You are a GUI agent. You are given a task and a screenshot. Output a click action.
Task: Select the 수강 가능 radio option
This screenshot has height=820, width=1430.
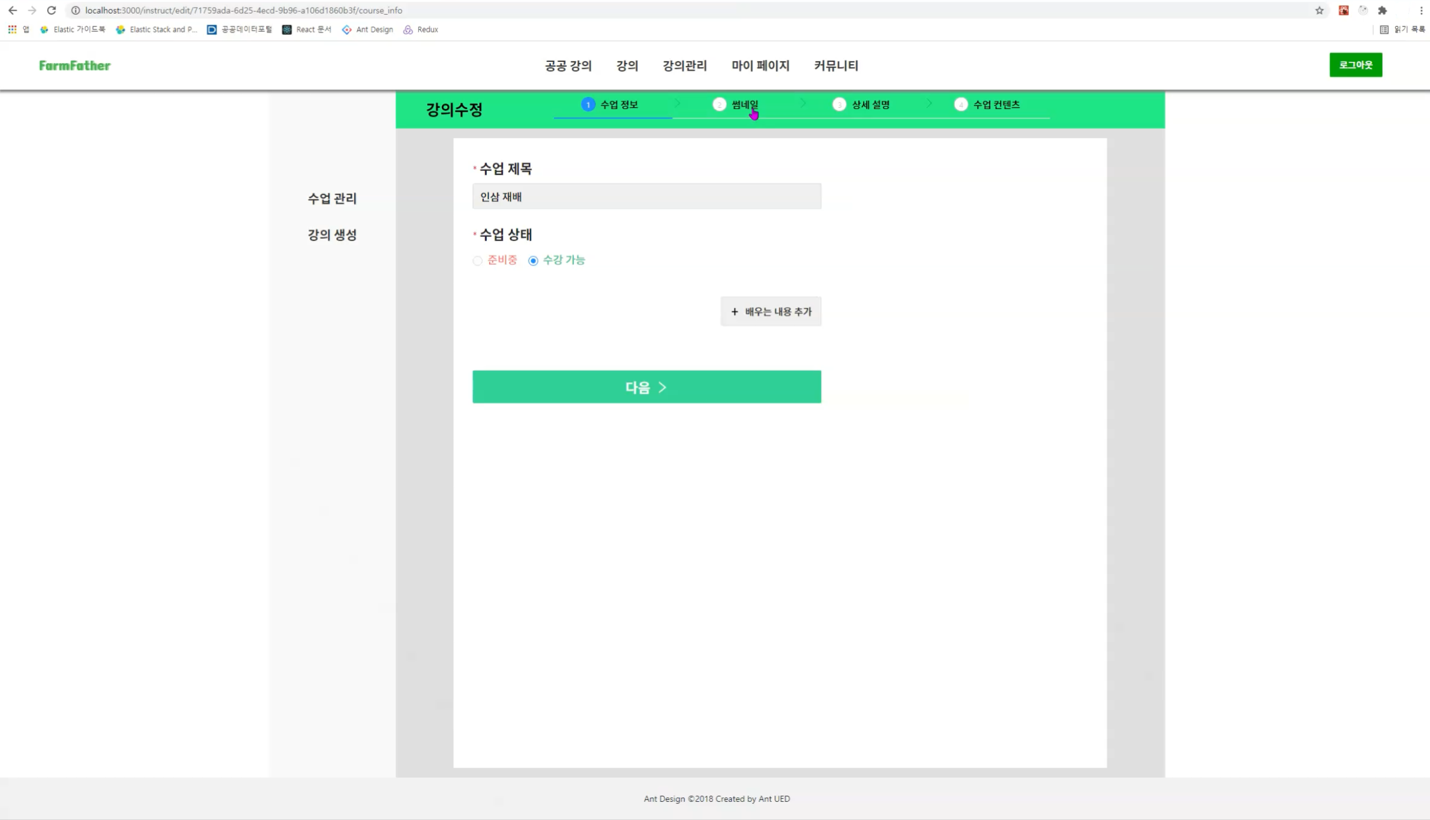click(x=533, y=261)
